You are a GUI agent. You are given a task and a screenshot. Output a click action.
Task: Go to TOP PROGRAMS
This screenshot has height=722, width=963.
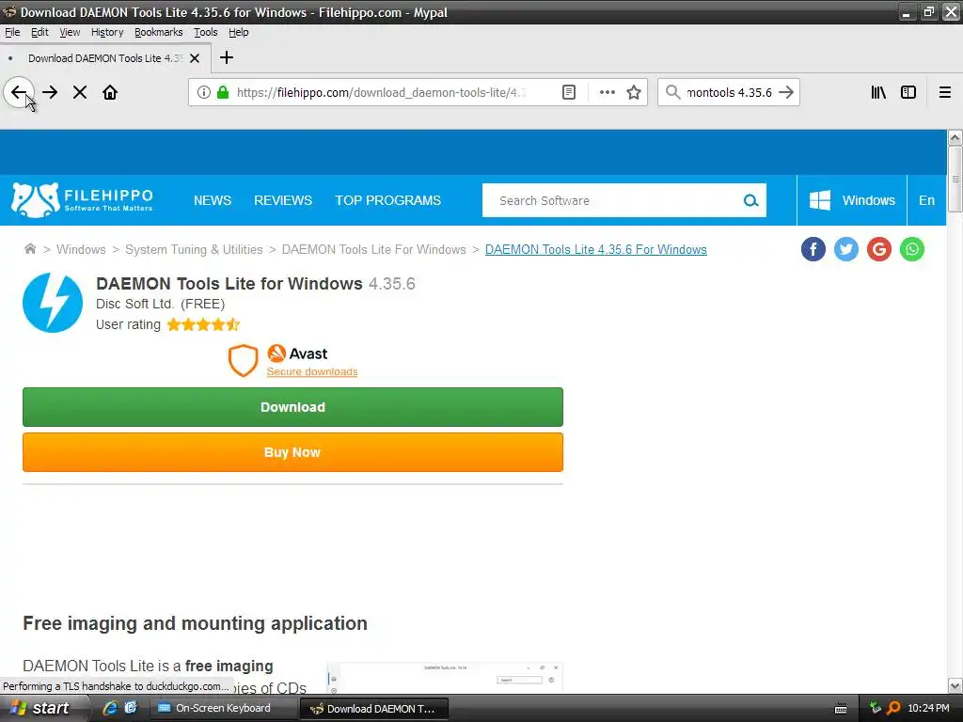click(387, 200)
